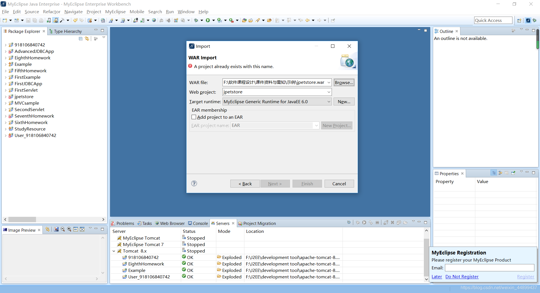Click the Do Not Register link

[x=462, y=277]
